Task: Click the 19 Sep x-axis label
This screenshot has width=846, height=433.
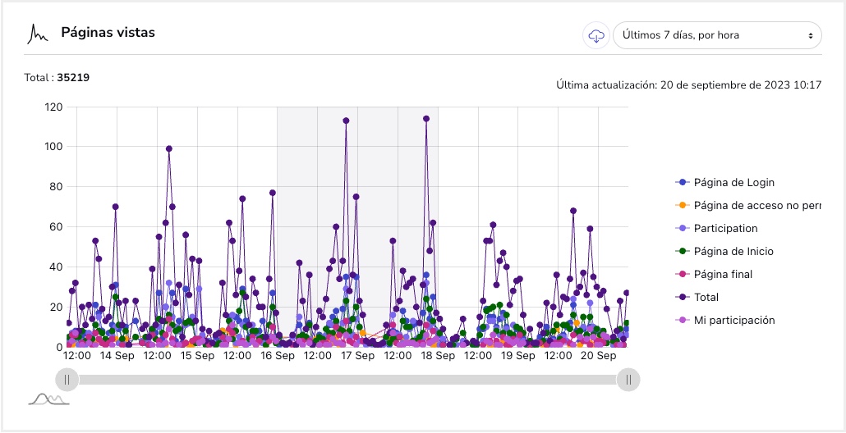Action: click(x=518, y=357)
